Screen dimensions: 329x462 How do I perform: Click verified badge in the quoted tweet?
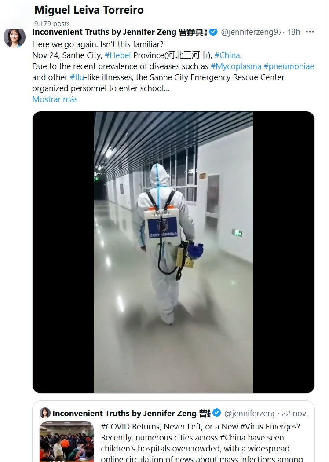pos(217,413)
